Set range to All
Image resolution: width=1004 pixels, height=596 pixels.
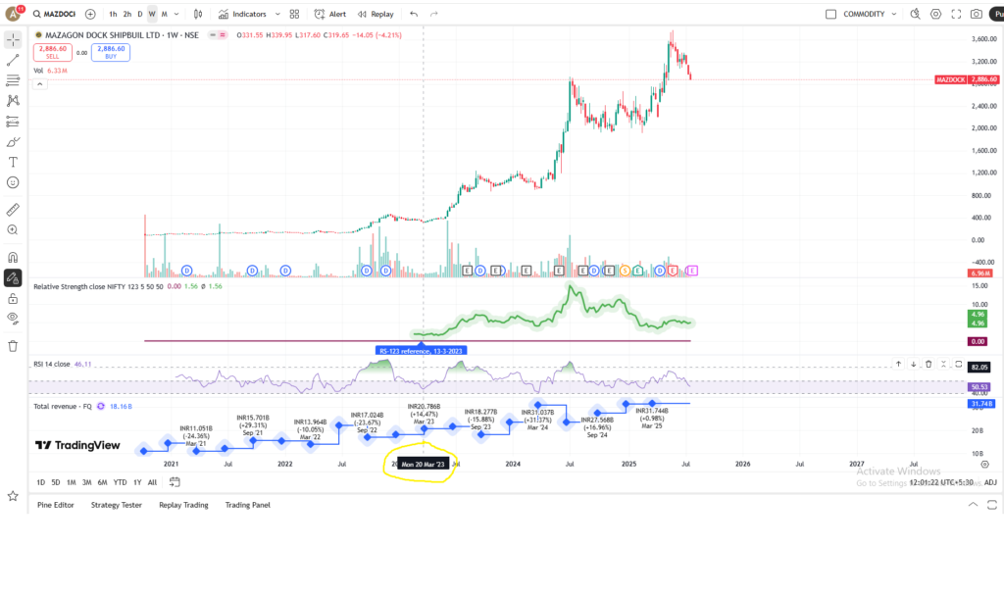click(152, 482)
